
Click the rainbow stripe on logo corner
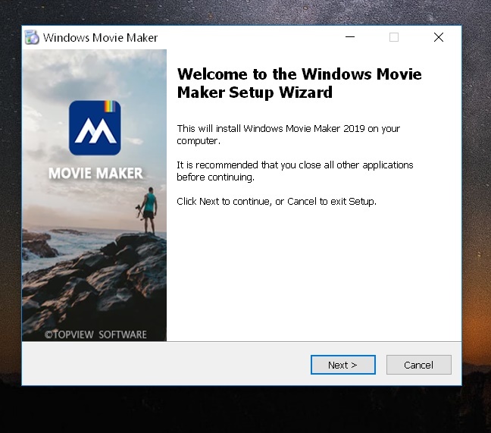[114, 106]
